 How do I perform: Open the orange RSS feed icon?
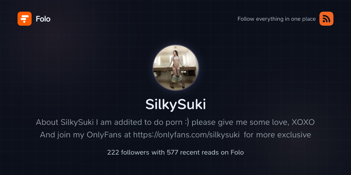(326, 19)
